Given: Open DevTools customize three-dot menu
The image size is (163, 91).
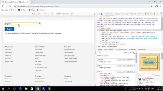Looking at the screenshot, I should click(x=158, y=14).
